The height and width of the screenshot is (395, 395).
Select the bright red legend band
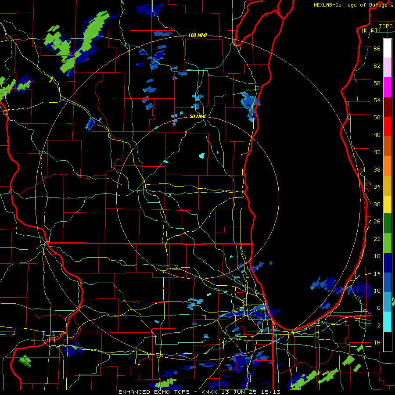click(388, 126)
